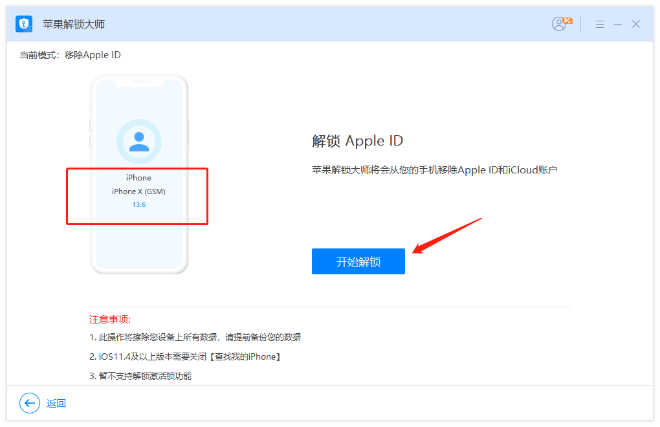This screenshot has width=660, height=427.
Task: Open the hamburger menu in title bar
Action: (x=600, y=25)
